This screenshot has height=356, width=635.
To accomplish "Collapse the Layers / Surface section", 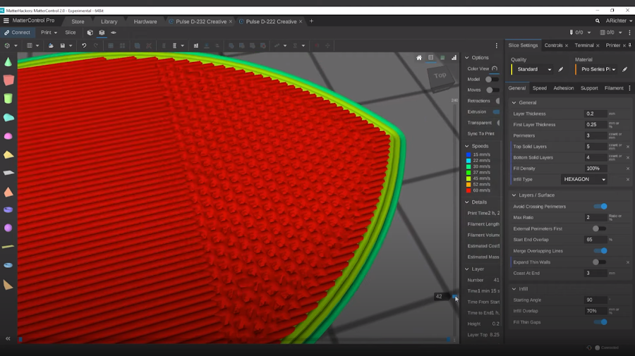I will point(514,195).
